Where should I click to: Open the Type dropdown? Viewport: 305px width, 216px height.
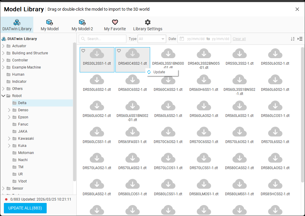152,39
